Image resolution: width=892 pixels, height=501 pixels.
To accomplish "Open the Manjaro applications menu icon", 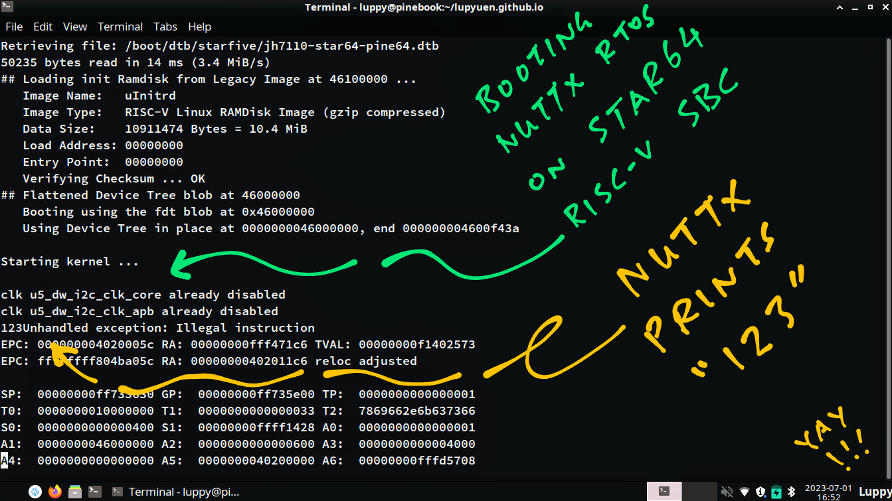I will tap(35, 492).
